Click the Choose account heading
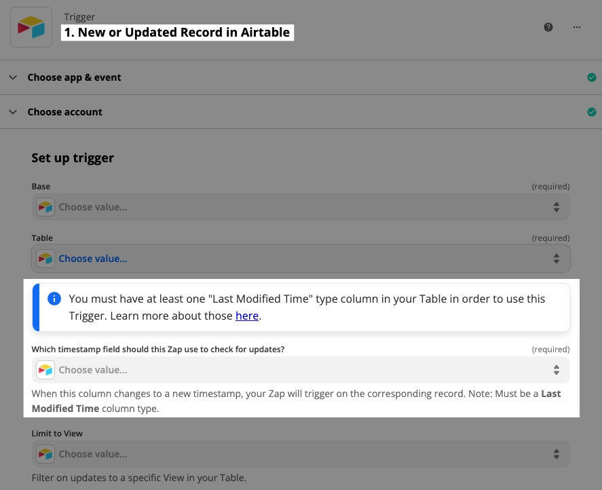 [x=65, y=112]
